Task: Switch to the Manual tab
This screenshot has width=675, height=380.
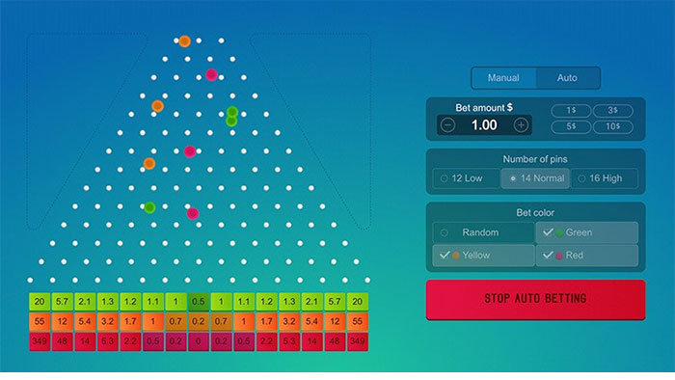Action: [503, 78]
